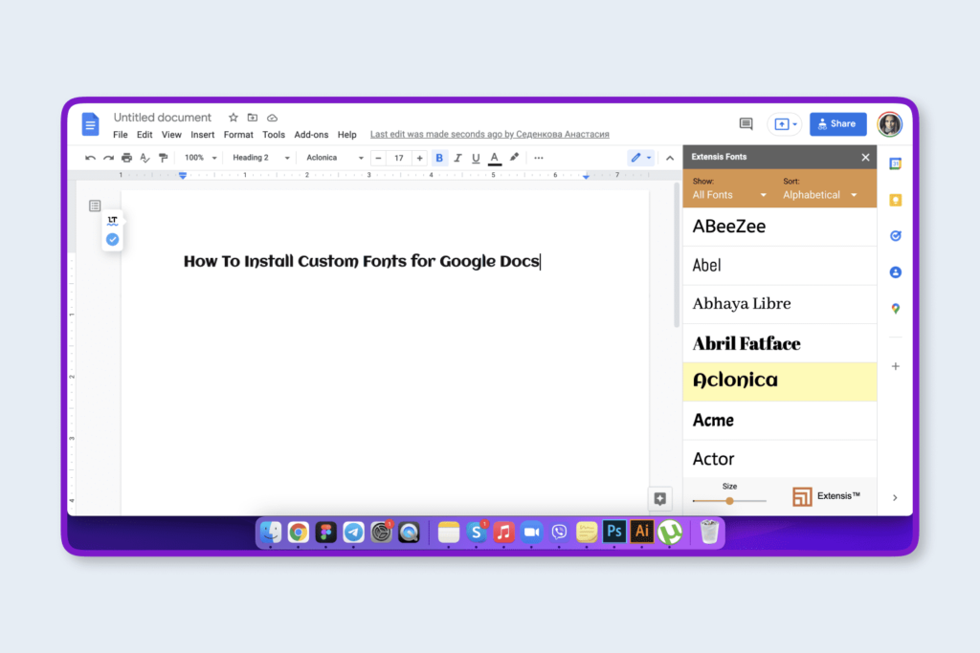This screenshot has height=653, width=980.
Task: Open the edit history link
Action: [x=490, y=134]
